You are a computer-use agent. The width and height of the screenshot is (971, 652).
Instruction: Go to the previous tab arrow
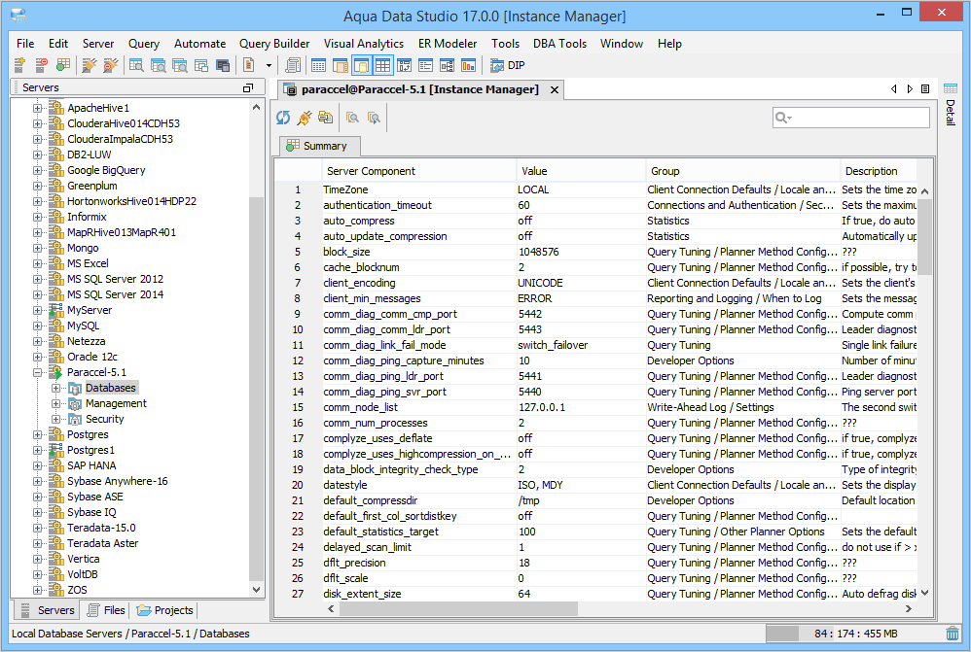coord(893,89)
